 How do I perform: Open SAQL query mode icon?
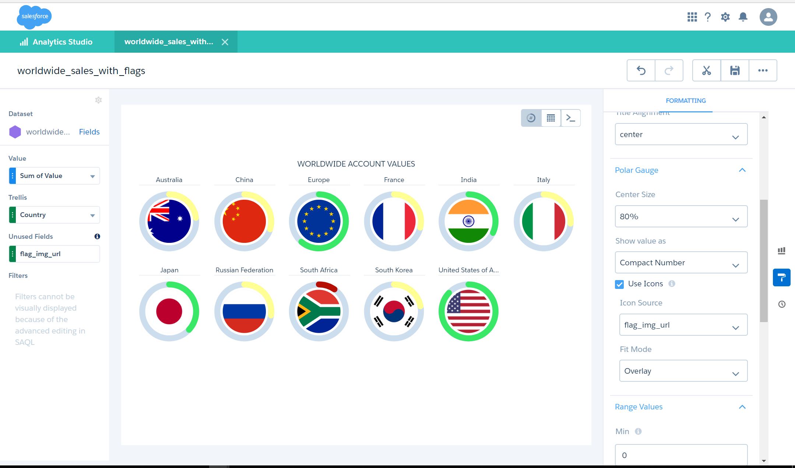[x=571, y=118]
